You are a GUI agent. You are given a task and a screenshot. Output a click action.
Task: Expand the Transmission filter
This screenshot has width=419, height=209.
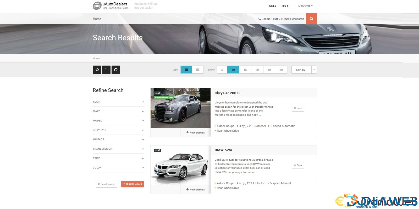coord(118,149)
